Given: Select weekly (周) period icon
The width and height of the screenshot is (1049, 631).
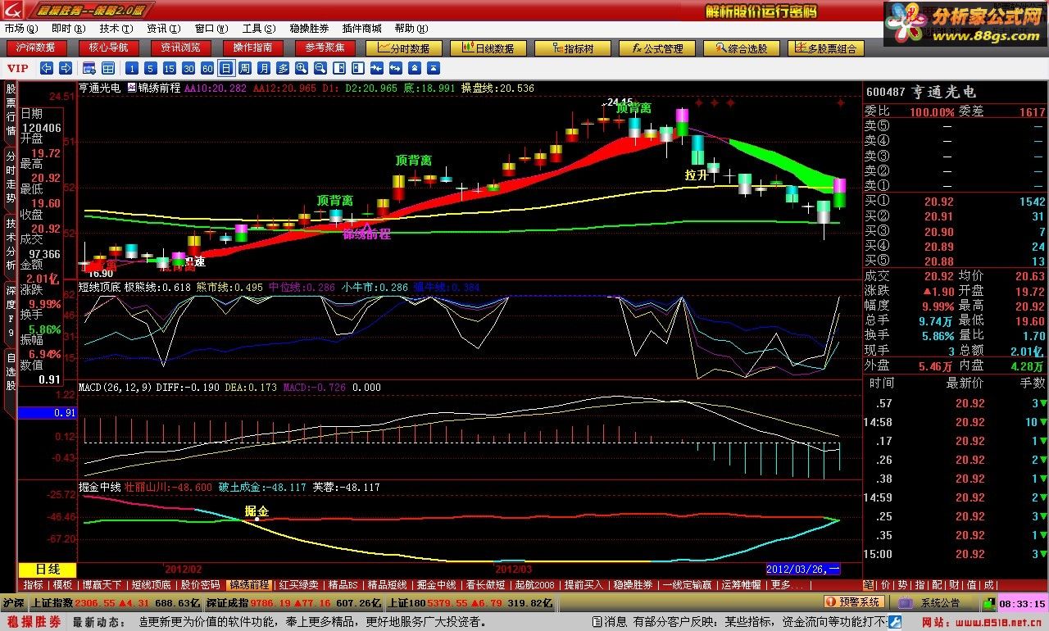Looking at the screenshot, I should (245, 68).
